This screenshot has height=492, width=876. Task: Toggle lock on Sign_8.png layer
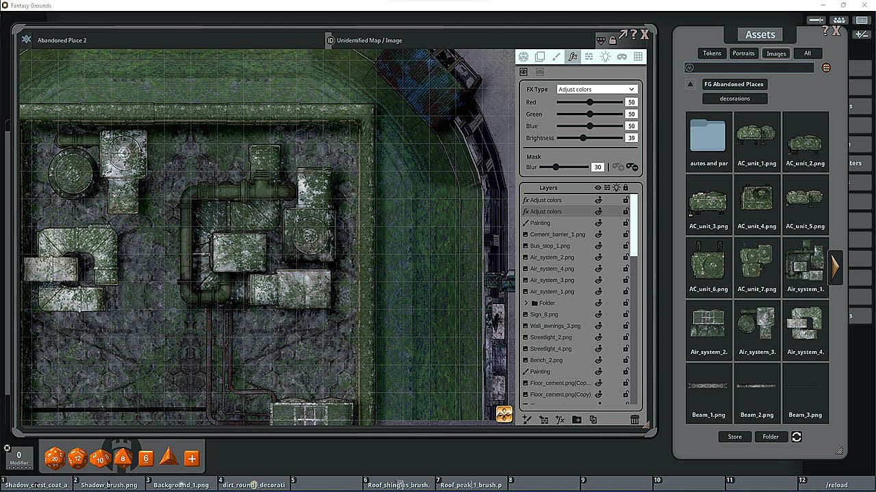coord(626,314)
